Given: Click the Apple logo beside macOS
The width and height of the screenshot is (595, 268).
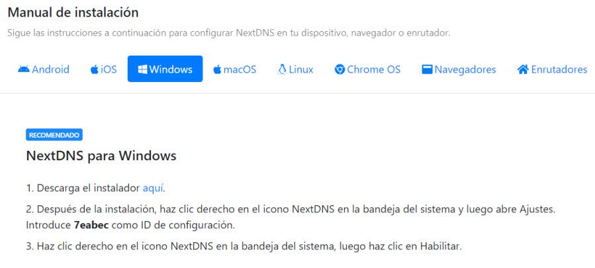Looking at the screenshot, I should pos(217,69).
